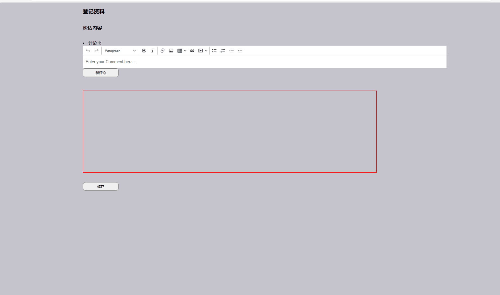
Task: Click the 谈话内容 heading
Action: (x=92, y=28)
